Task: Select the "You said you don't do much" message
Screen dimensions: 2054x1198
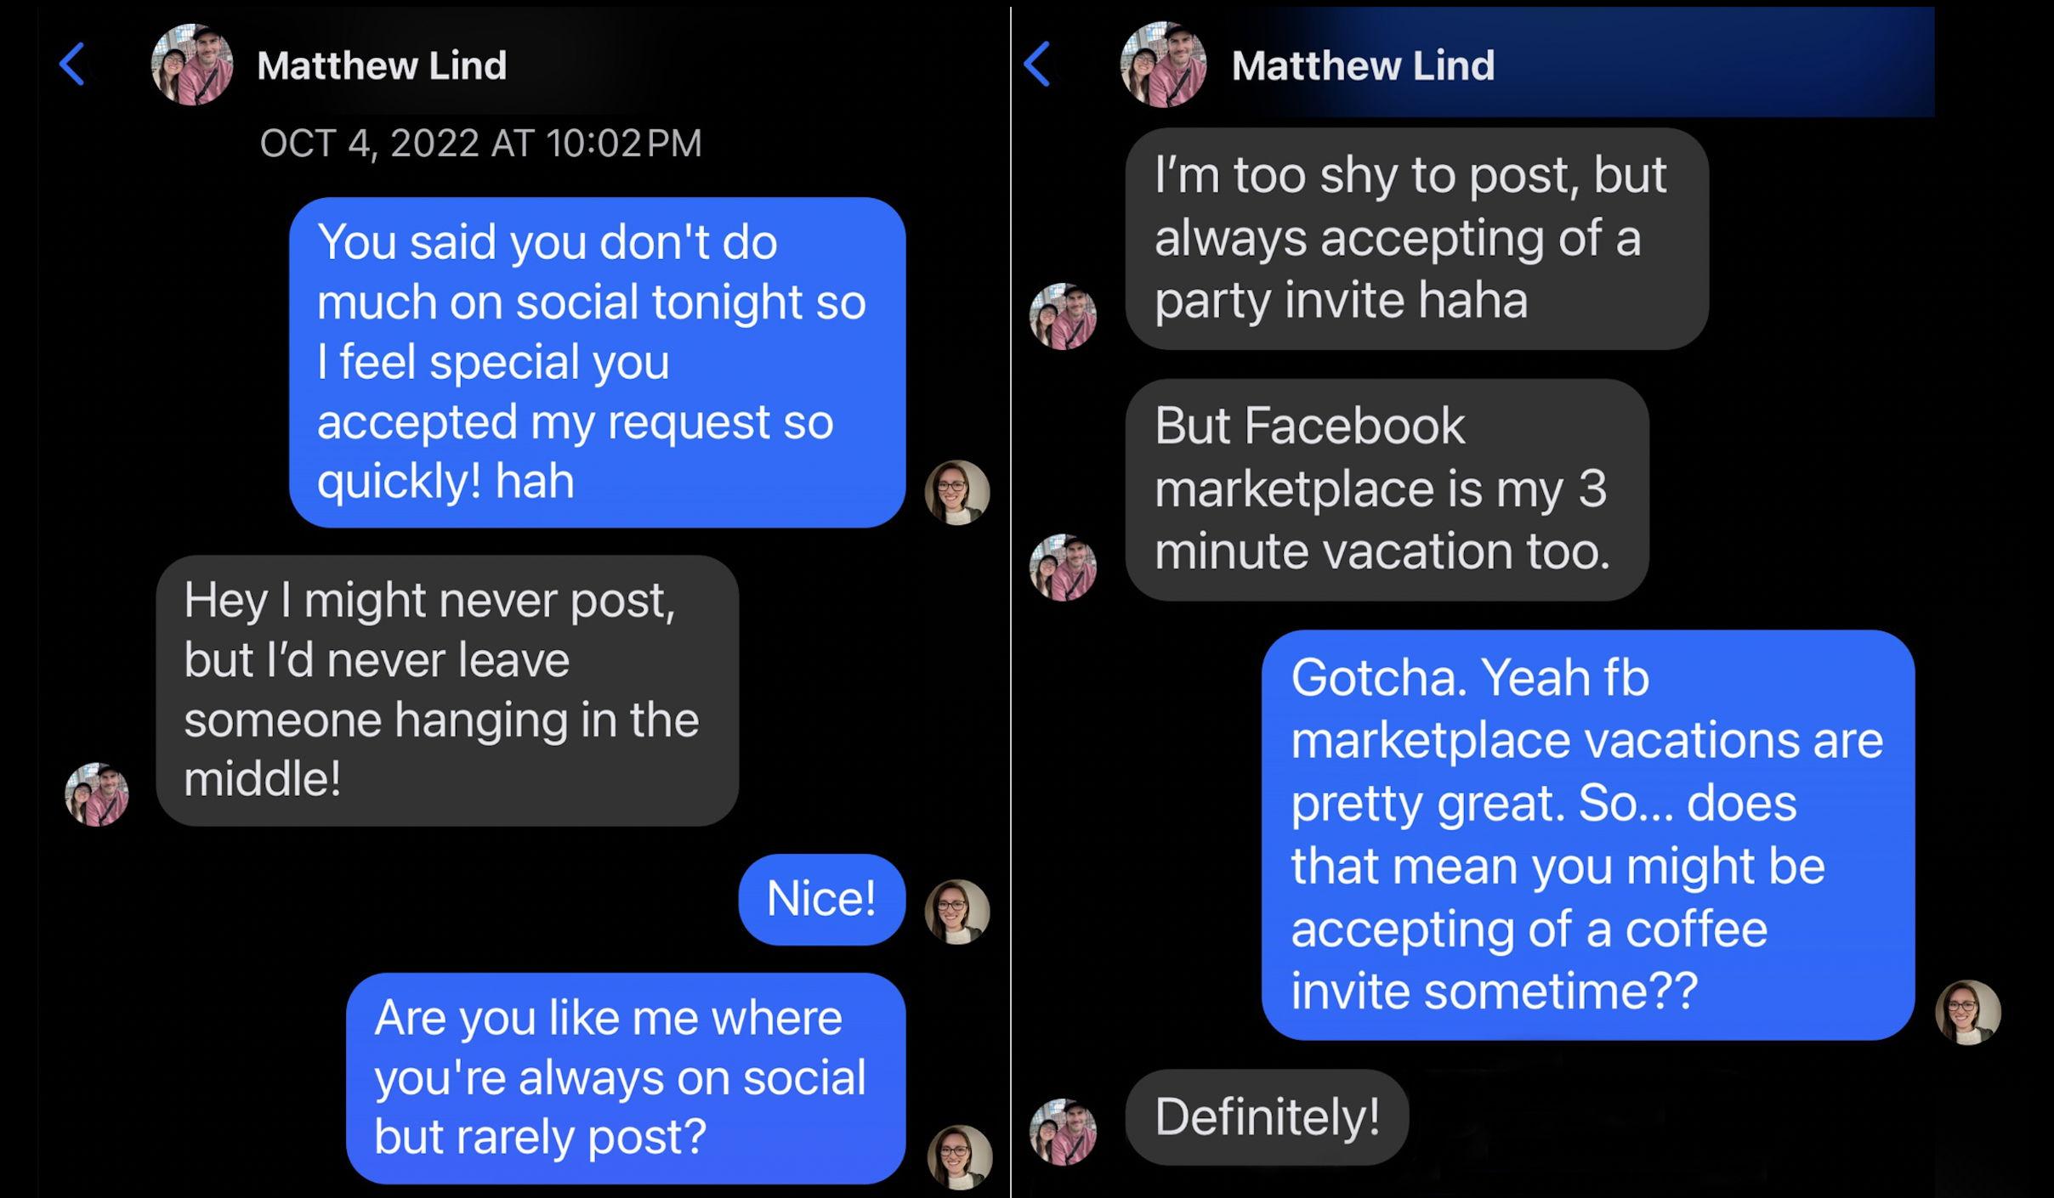Action: 597,362
